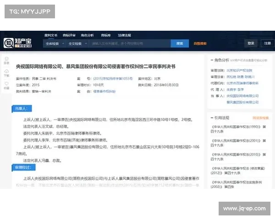Open the 角色分析 nav tab
This screenshot has width=275, height=220.
pyautogui.click(x=87, y=35)
